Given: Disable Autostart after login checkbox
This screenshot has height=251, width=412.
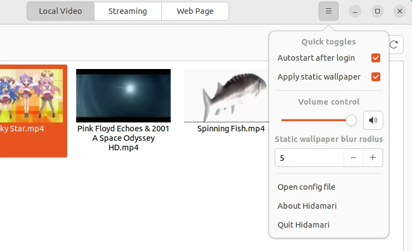Looking at the screenshot, I should (x=375, y=58).
